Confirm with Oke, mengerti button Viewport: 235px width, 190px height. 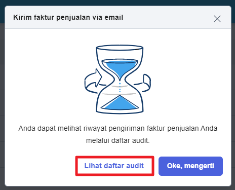click(x=190, y=166)
